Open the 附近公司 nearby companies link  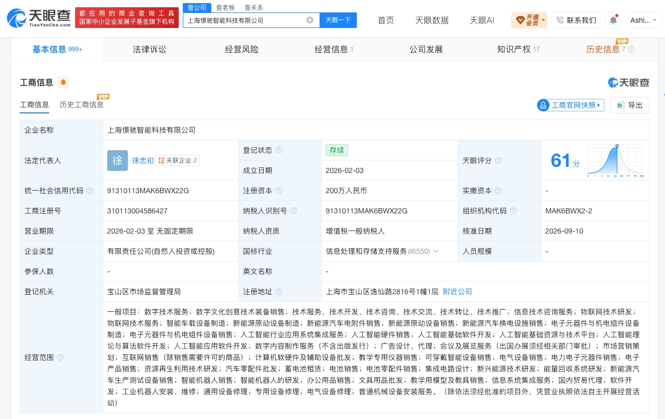(x=457, y=292)
